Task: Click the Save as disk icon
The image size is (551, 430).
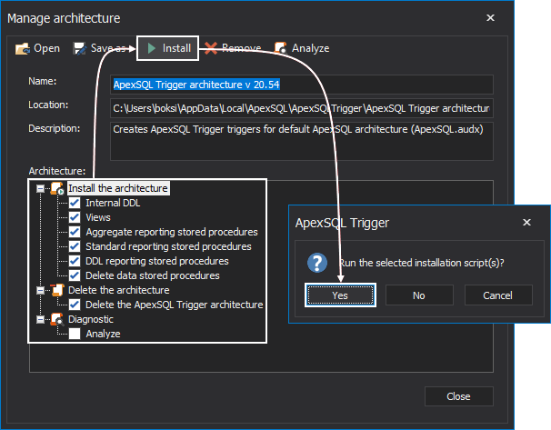Action: pyautogui.click(x=79, y=48)
